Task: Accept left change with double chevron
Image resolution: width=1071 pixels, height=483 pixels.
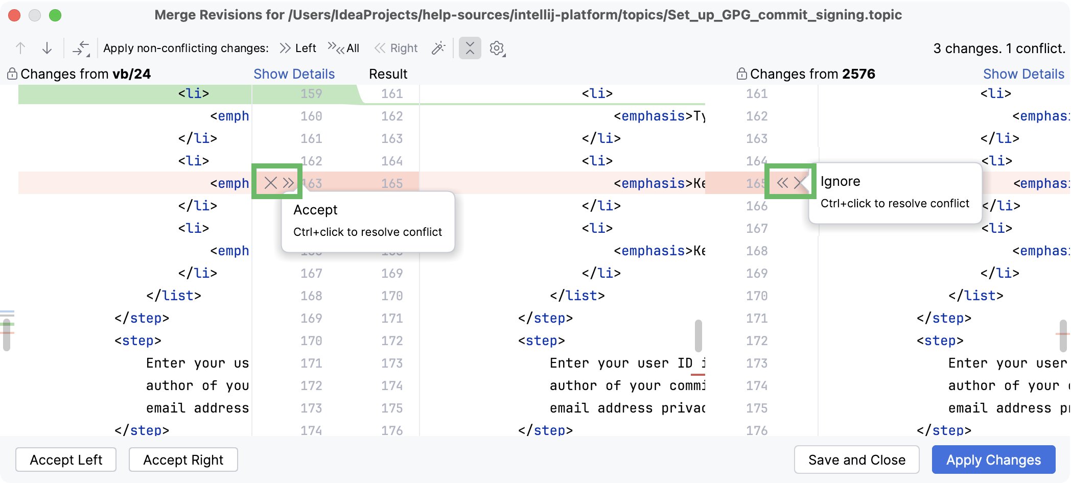Action: (289, 183)
